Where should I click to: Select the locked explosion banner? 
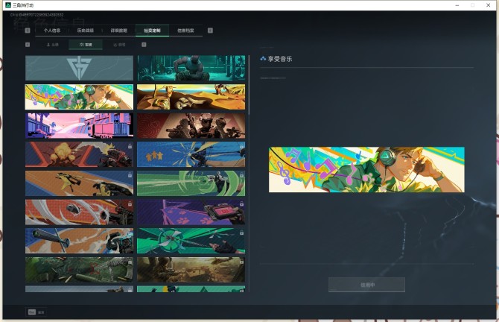(79, 154)
